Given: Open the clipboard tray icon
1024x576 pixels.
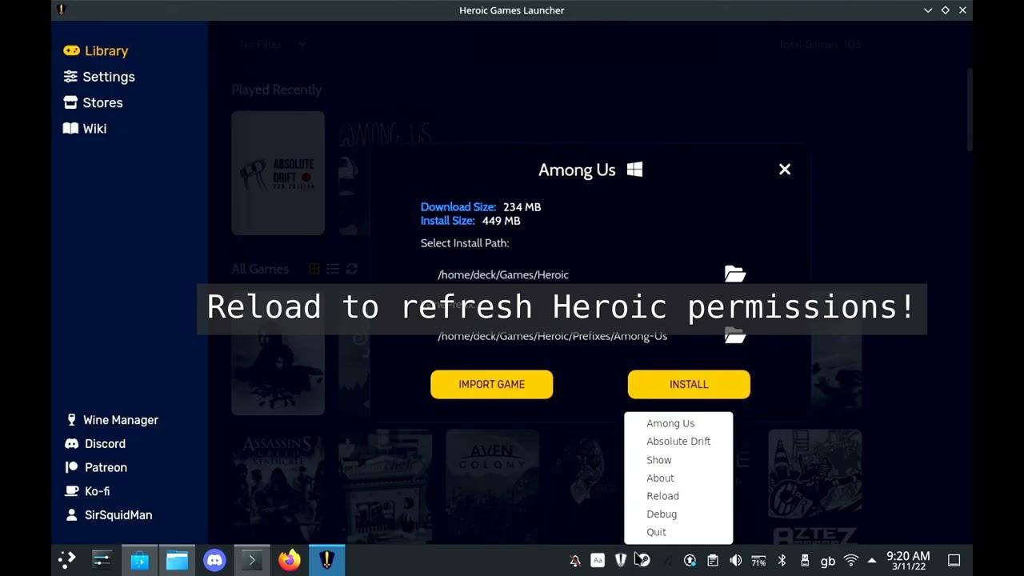Looking at the screenshot, I should click(712, 561).
